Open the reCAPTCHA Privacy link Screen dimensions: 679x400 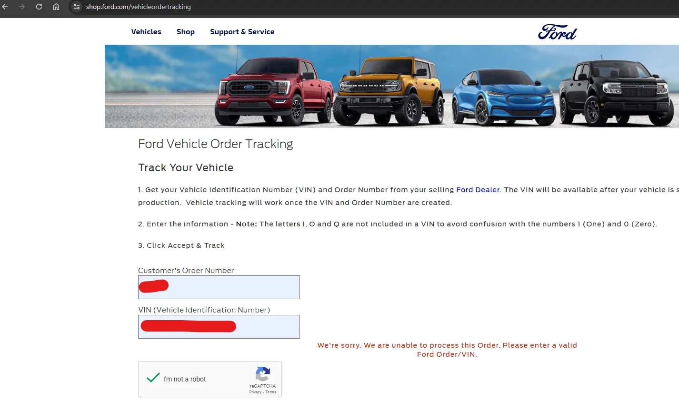point(255,392)
